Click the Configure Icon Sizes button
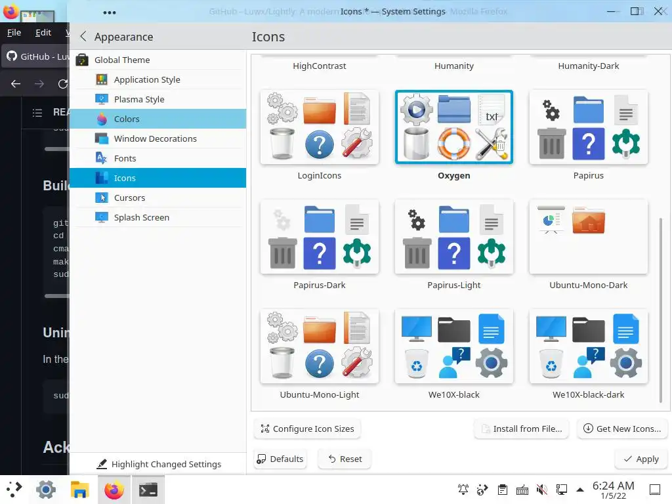The width and height of the screenshot is (672, 504). [307, 429]
